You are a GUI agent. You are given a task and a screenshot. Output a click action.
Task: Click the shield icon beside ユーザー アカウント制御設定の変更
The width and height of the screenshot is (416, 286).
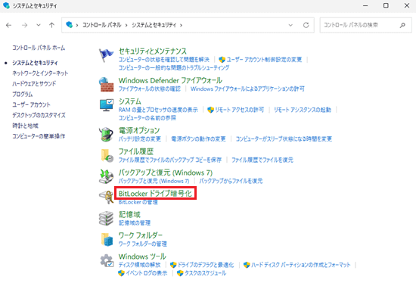coord(222,60)
